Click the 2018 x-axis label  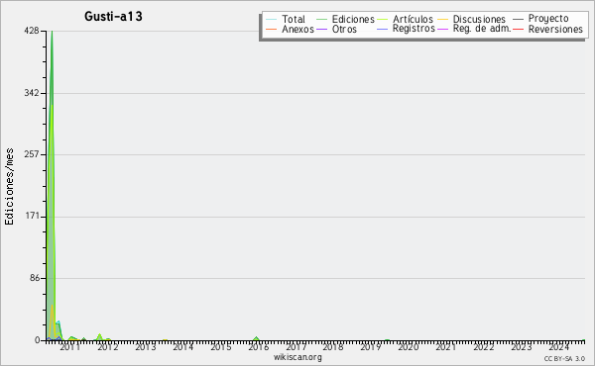coord(333,346)
